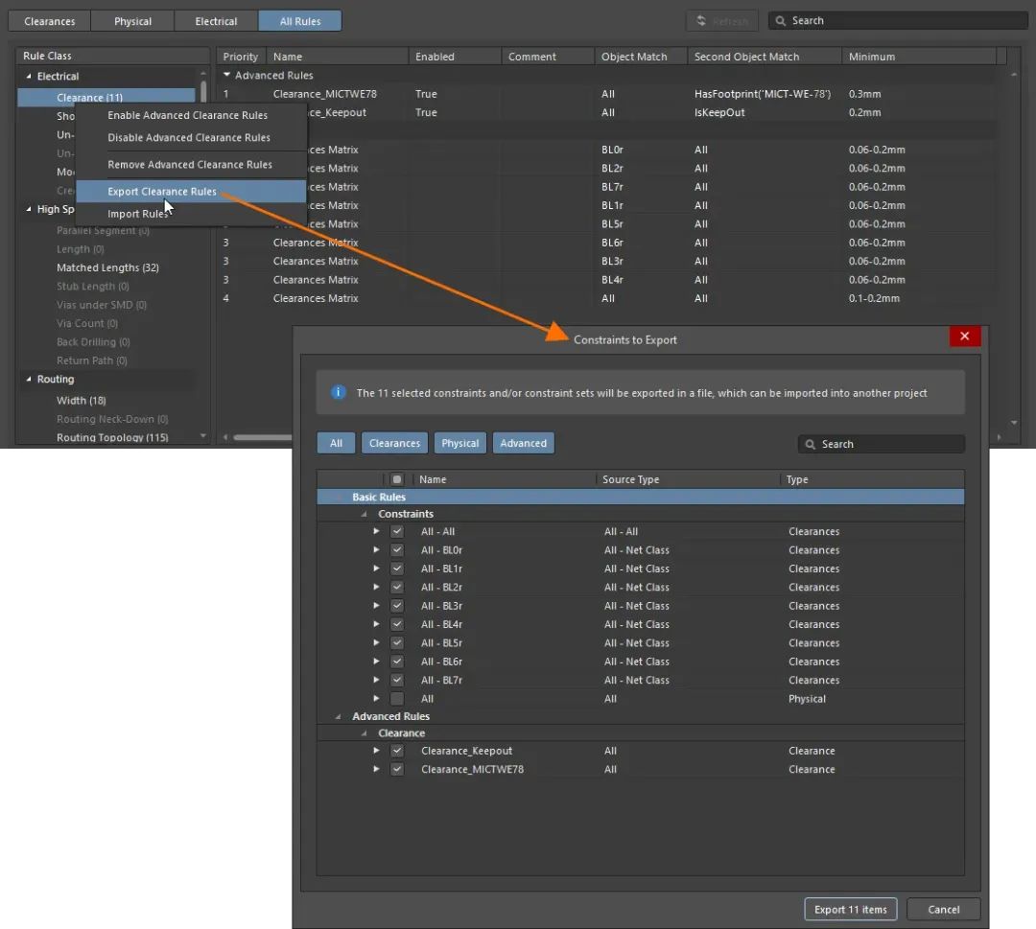Uncheck the All - BL4r constraint checkbox

click(x=397, y=624)
